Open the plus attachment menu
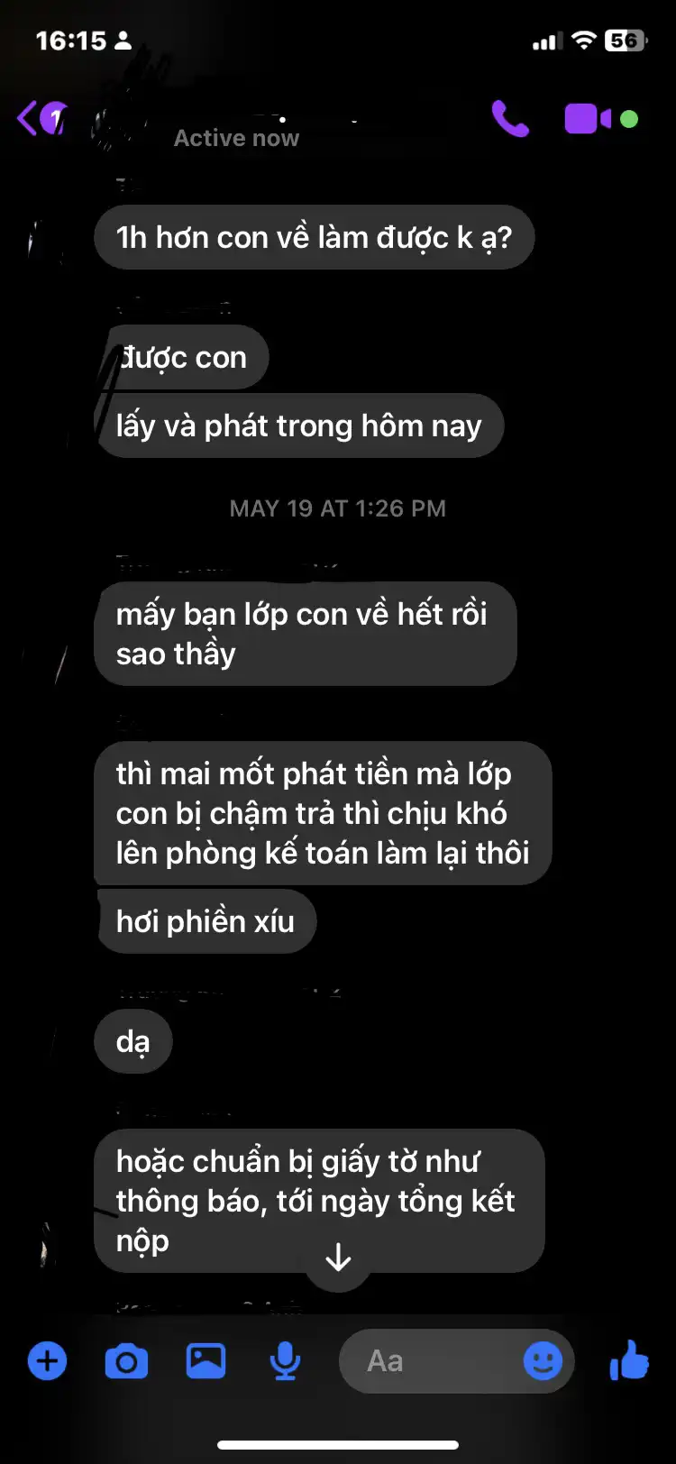Screen dimensions: 676x1464 [47, 1361]
